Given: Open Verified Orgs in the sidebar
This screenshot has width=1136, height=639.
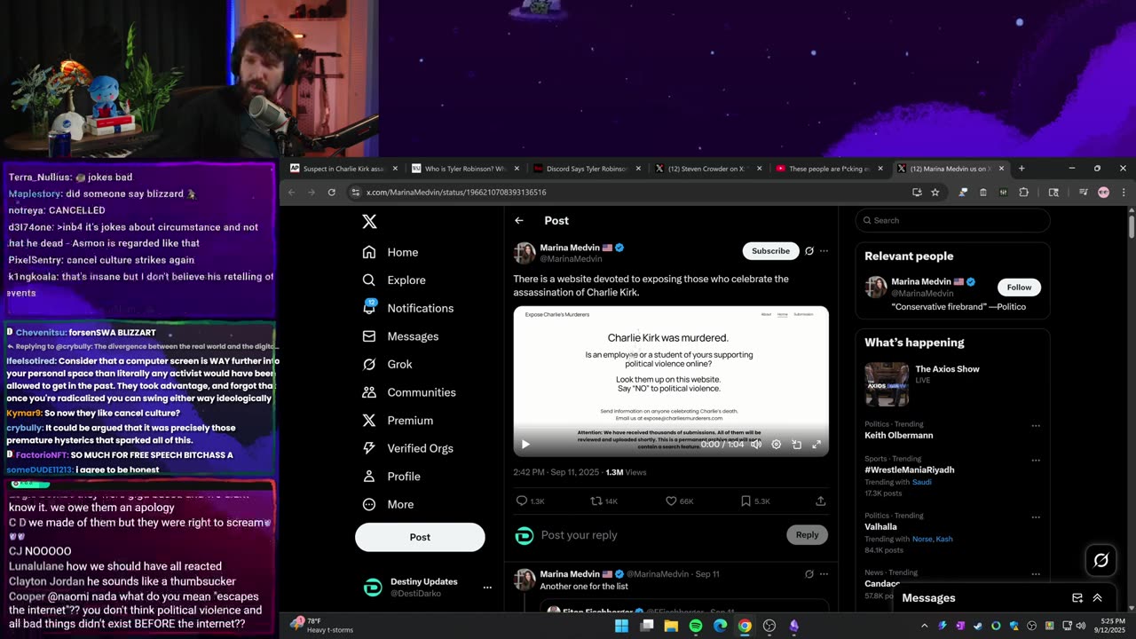Looking at the screenshot, I should point(409,448).
